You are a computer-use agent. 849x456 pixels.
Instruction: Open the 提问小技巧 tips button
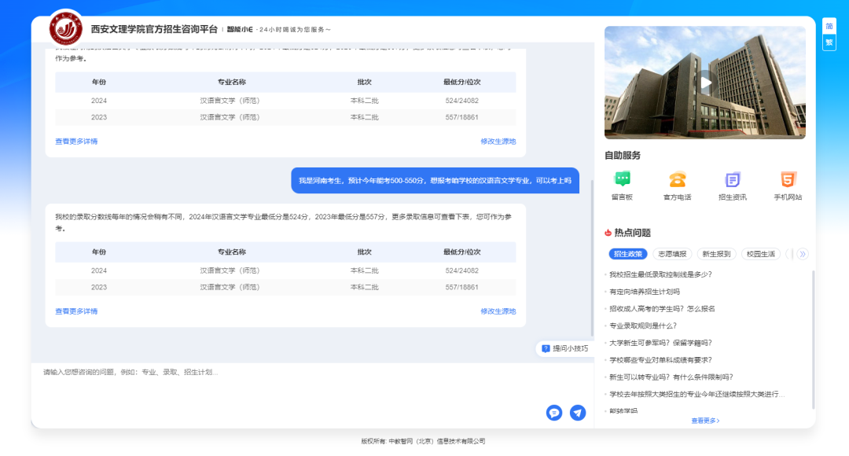pos(564,348)
